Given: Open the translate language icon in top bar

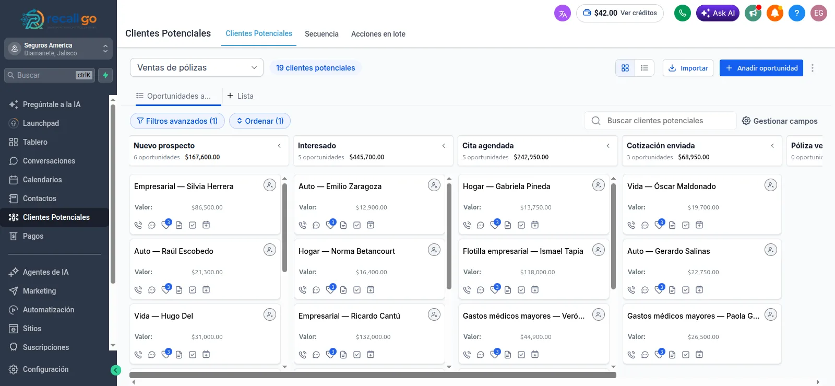Looking at the screenshot, I should pos(563,13).
